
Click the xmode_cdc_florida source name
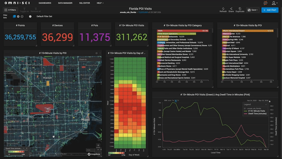[128, 12]
